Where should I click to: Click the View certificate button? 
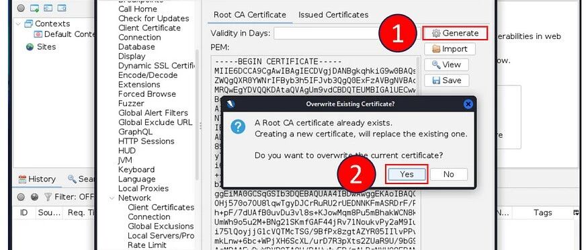click(446, 65)
